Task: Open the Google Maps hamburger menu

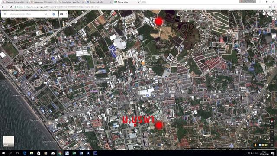Action: coord(5,14)
